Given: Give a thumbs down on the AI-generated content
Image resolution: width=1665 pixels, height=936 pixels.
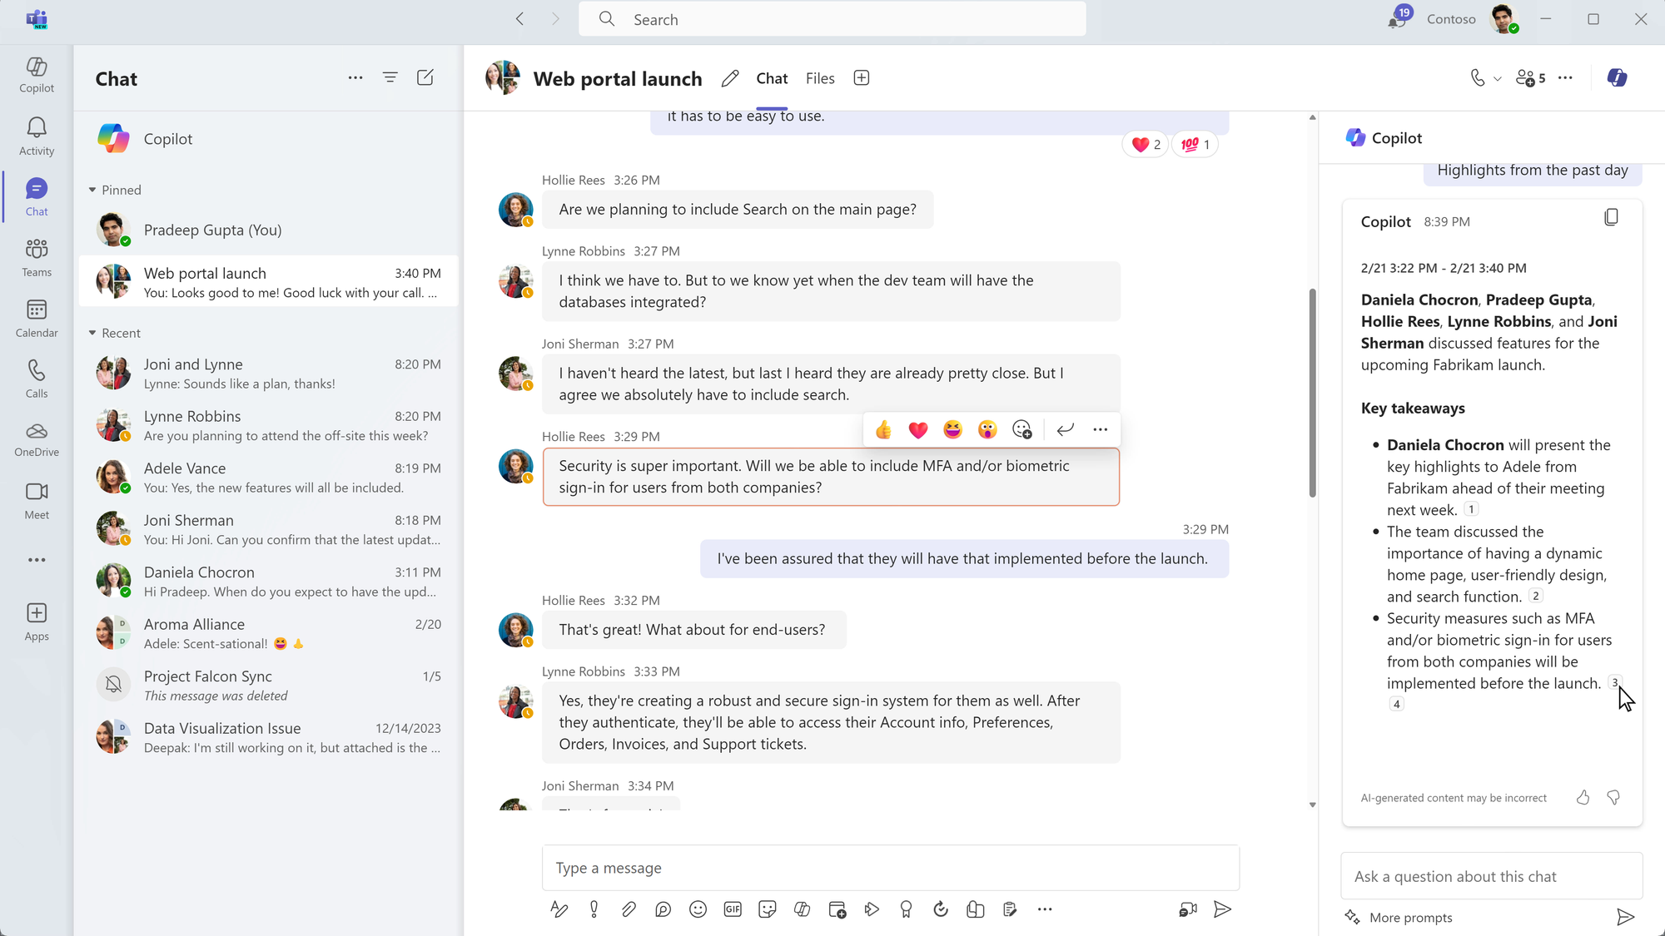Looking at the screenshot, I should [x=1614, y=797].
